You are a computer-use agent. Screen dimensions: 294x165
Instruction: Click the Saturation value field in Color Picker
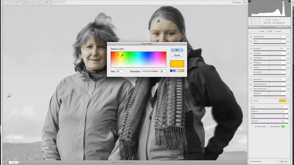click(x=163, y=71)
